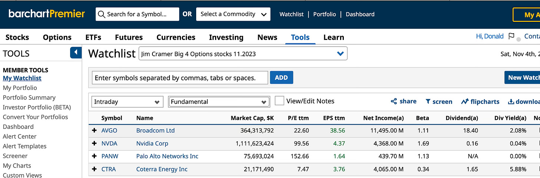
Task: Open the watchlist name dropdown
Action: coord(243,54)
